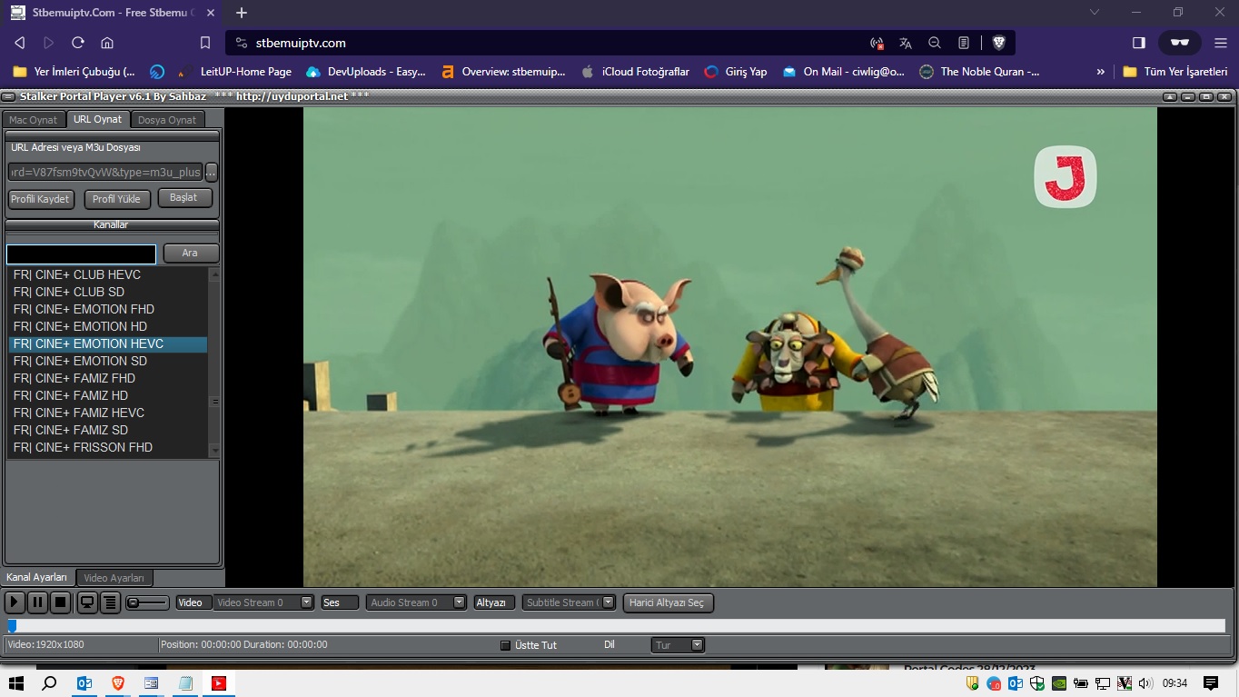1239x697 pixels.
Task: Toggle the channel list panel icon
Action: [110, 602]
